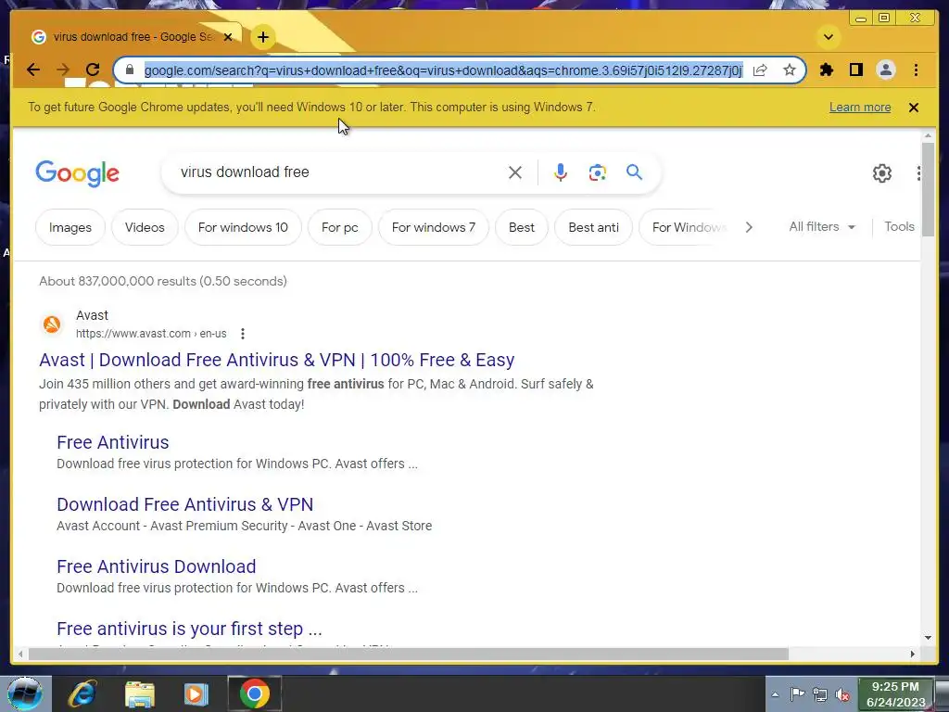Follow the Learn more link
949x712 pixels.
pyautogui.click(x=860, y=108)
